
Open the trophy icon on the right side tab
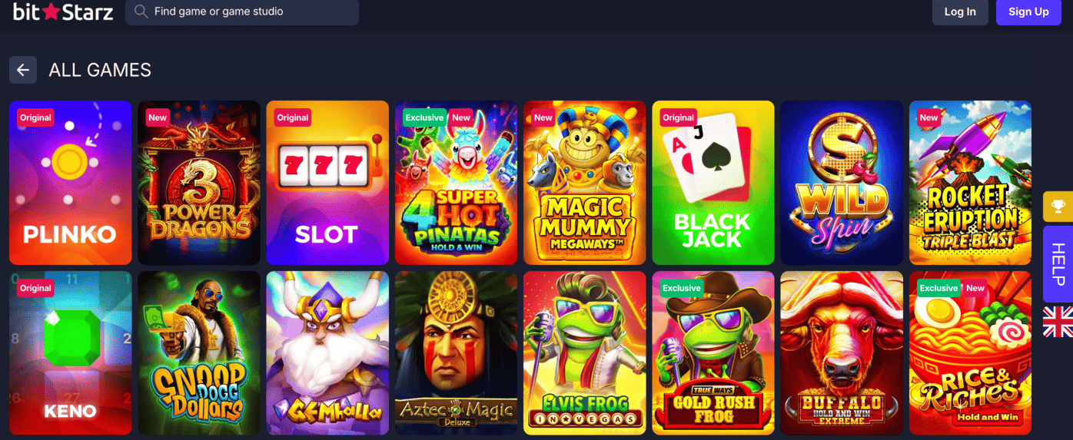click(x=1058, y=207)
